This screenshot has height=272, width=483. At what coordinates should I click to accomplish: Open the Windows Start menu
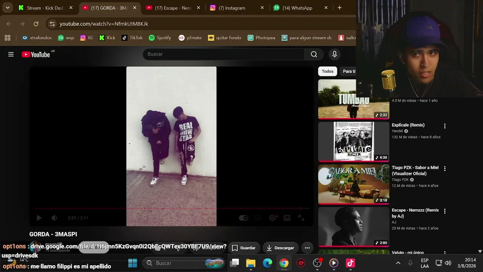click(132, 263)
